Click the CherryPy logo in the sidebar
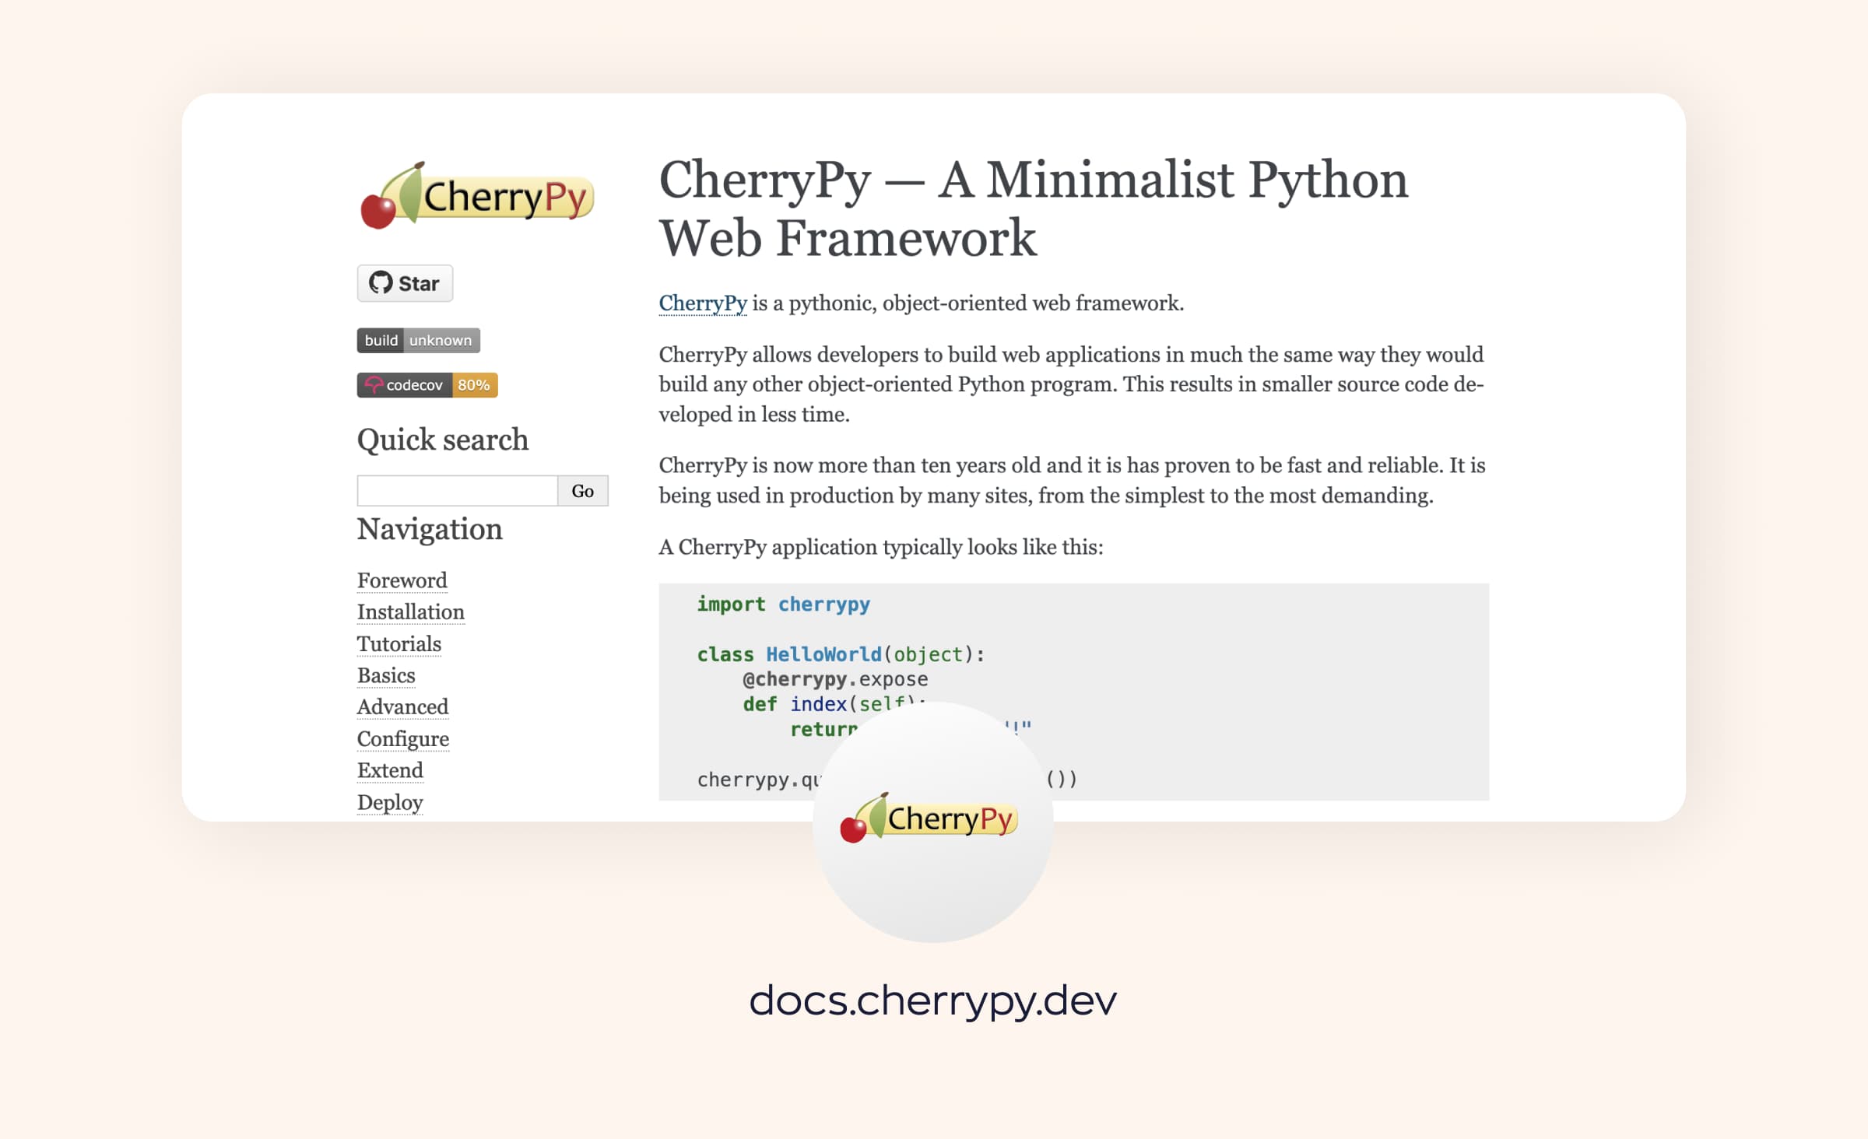This screenshot has height=1139, width=1868. [477, 195]
